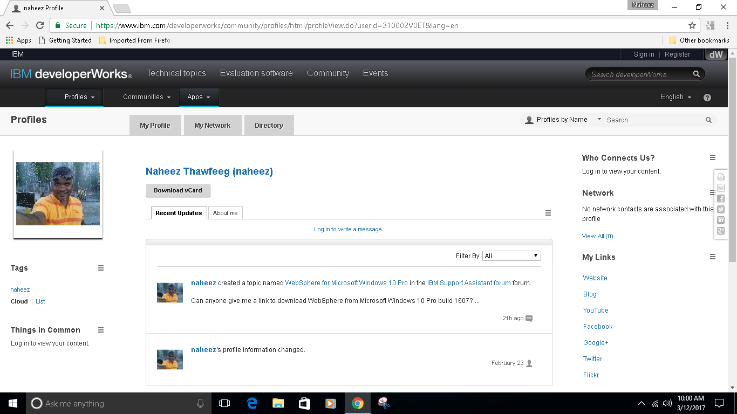Share the profile on LinkedIn via sidebar icon
The width and height of the screenshot is (737, 414).
click(721, 220)
